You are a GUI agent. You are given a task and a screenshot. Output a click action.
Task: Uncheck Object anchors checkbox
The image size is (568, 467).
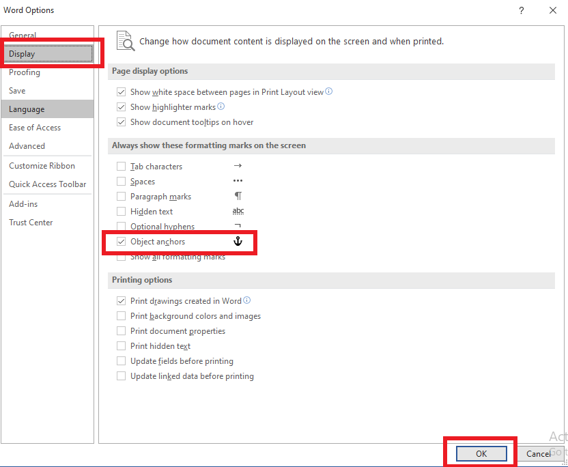[x=121, y=242]
